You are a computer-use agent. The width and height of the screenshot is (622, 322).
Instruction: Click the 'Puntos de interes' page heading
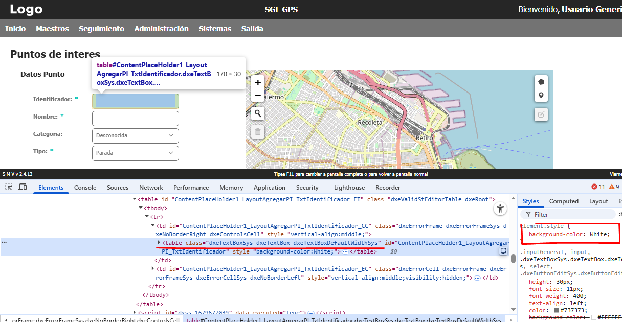(x=55, y=54)
